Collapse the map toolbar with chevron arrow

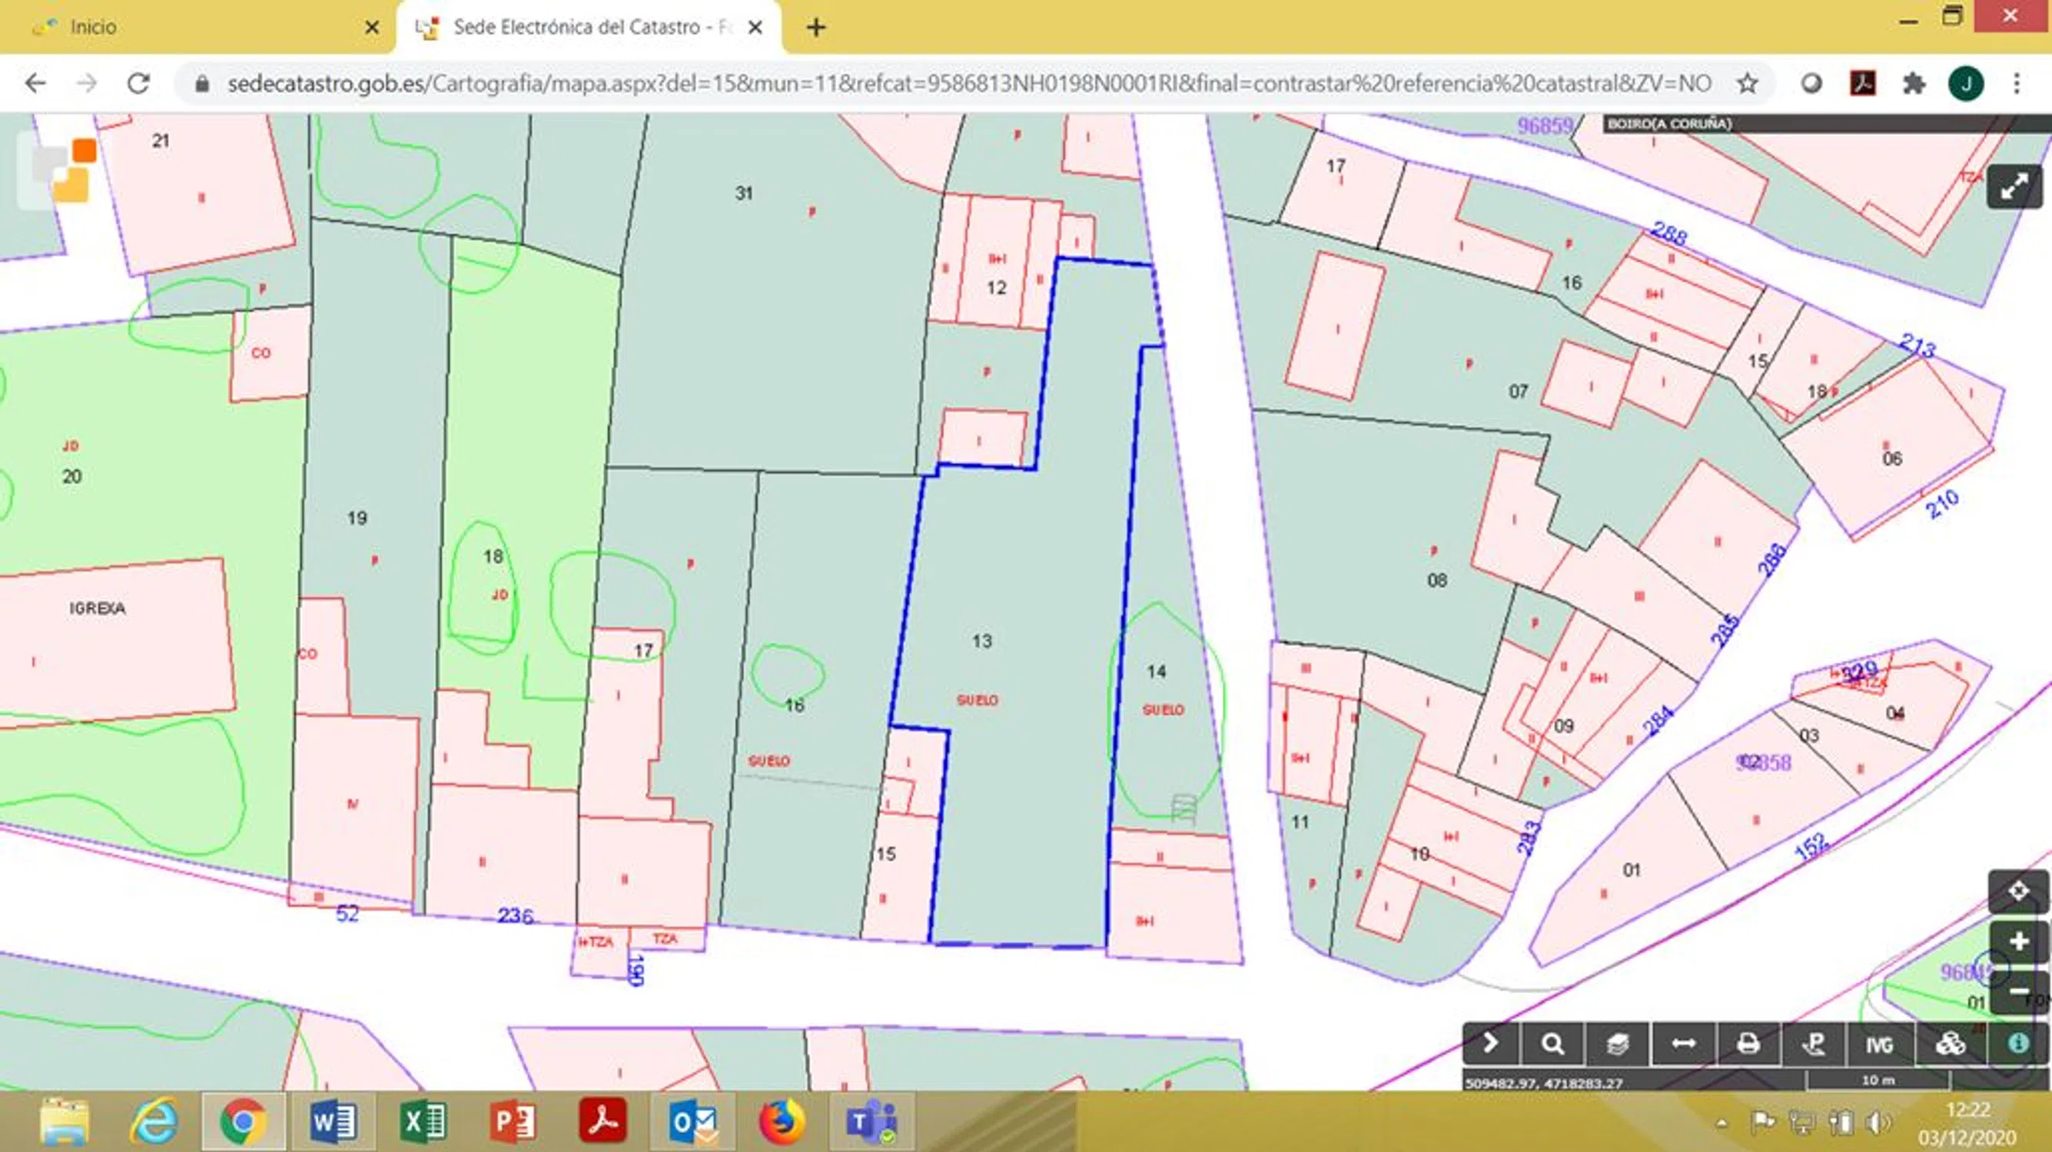coord(1490,1044)
